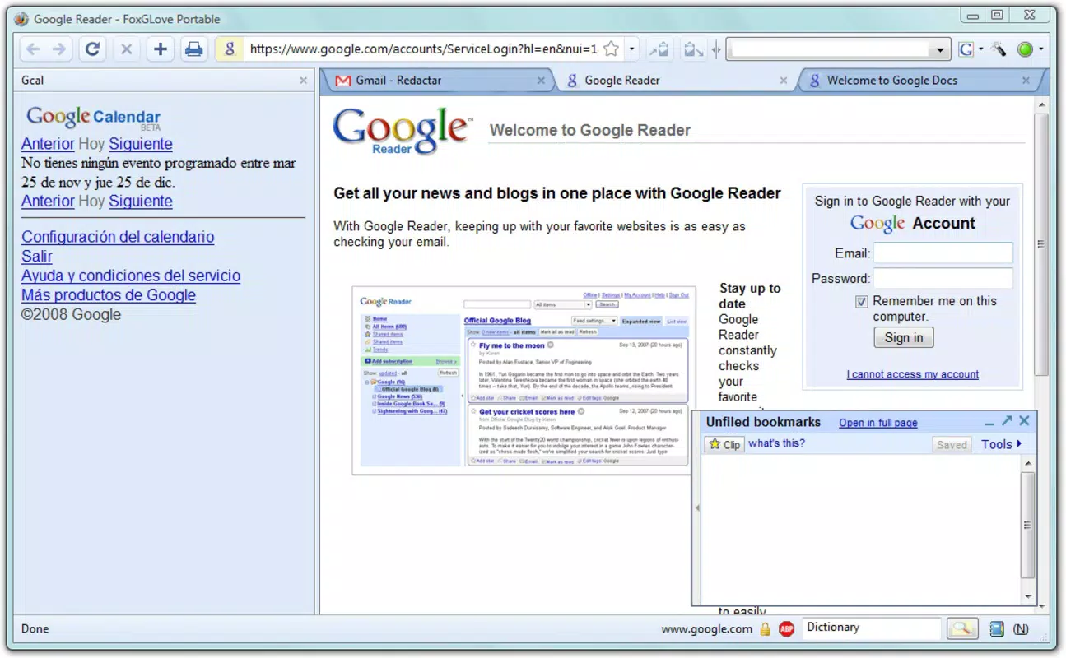Open a new tab with the plus button

pos(160,49)
